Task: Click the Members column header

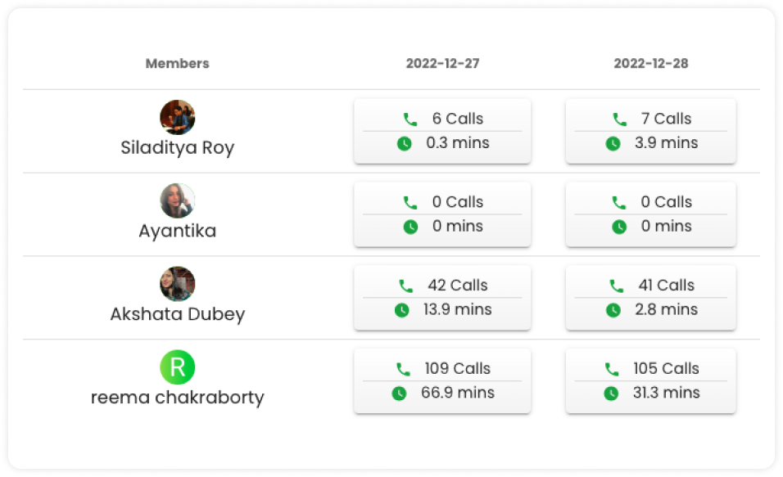Action: [x=177, y=63]
